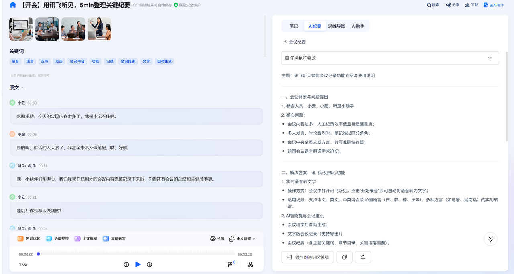Select keyword tag 记录
Image resolution: width=514 pixels, height=274 pixels.
pyautogui.click(x=110, y=61)
